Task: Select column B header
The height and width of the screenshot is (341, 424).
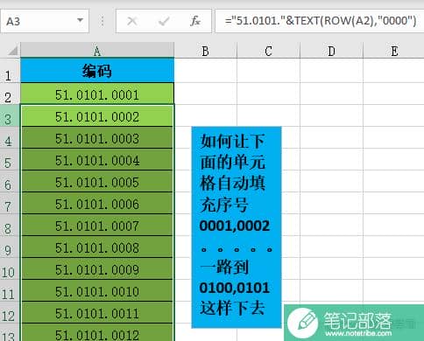Action: coord(206,51)
